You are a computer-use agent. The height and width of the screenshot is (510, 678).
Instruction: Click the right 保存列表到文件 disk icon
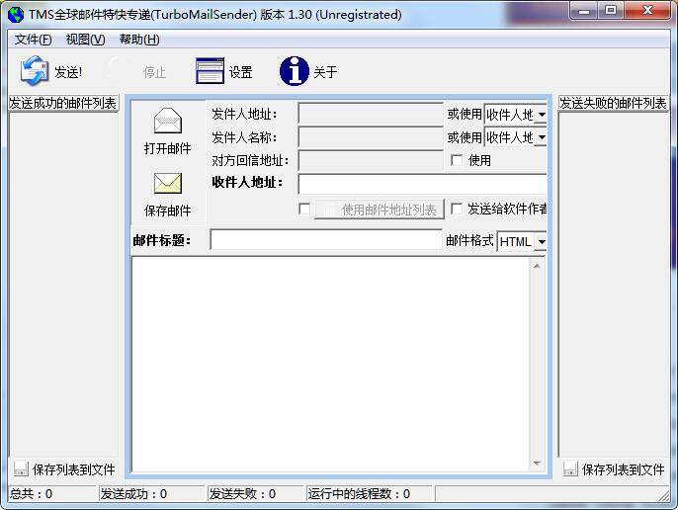[570, 469]
